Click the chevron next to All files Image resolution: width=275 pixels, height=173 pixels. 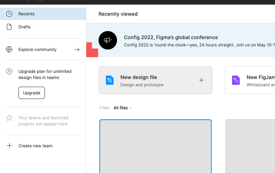click(131, 108)
